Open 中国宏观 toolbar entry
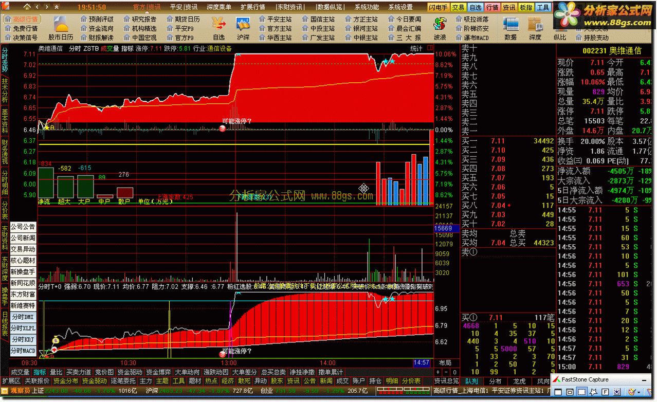 140,38
